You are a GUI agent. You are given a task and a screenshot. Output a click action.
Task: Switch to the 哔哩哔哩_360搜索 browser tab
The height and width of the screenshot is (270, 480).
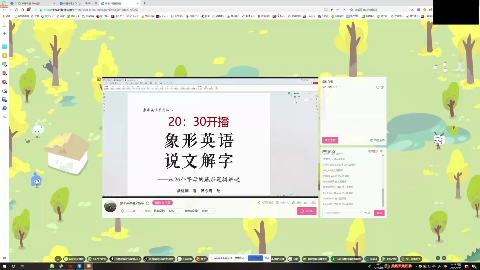click(36, 3)
